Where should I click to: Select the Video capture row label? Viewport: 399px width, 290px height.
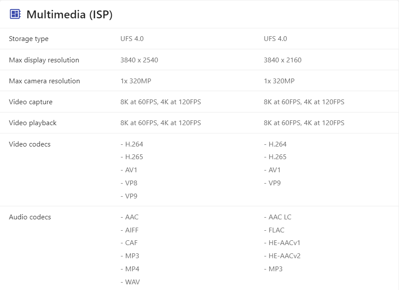(x=31, y=102)
